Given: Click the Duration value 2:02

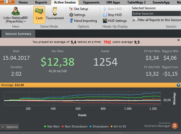Looking at the screenshot, I should tap(16, 74).
